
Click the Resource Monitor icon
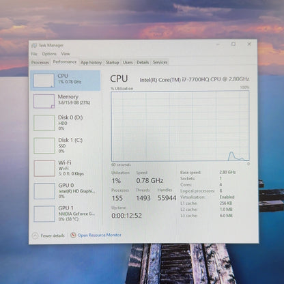tap(73, 235)
